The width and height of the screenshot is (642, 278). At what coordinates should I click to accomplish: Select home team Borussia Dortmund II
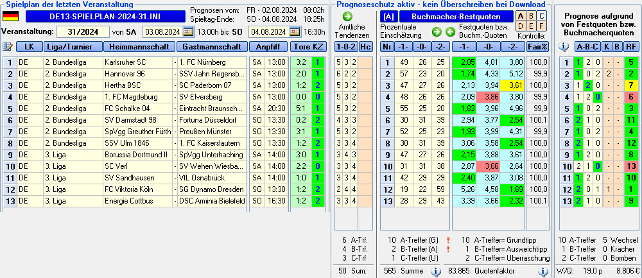pos(139,155)
